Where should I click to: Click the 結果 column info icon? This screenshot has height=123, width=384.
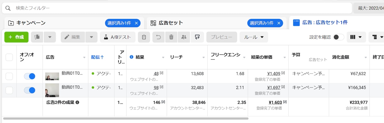click(x=132, y=57)
